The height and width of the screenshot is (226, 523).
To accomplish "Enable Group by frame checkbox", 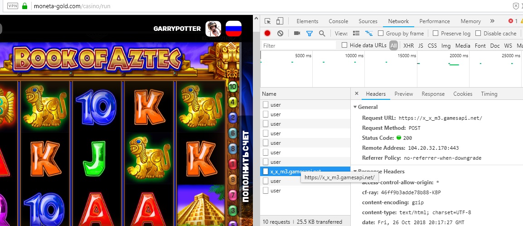I will pos(381,33).
